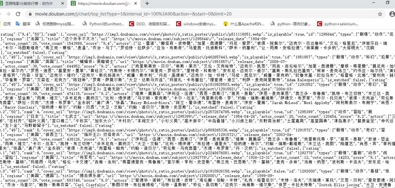Click the 翻译 bookmark translate icon

pos(18,24)
